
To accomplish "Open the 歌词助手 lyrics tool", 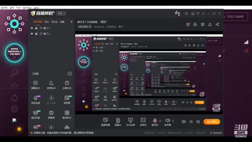I will (x=67, y=115).
